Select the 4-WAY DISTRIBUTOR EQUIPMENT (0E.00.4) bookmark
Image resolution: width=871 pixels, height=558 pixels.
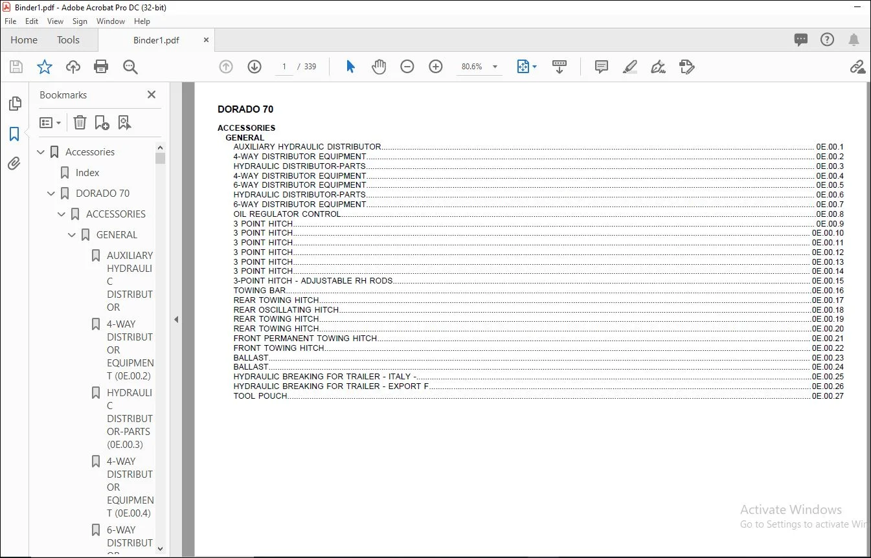[x=130, y=487]
